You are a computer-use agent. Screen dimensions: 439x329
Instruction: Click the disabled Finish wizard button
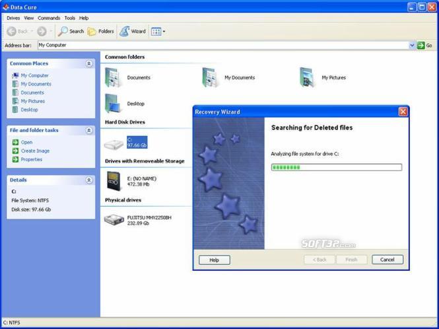[x=351, y=260]
